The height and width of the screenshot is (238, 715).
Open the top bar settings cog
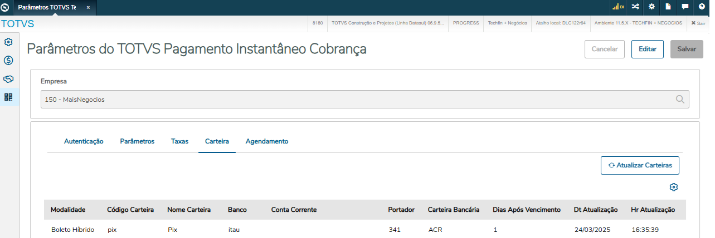click(651, 7)
